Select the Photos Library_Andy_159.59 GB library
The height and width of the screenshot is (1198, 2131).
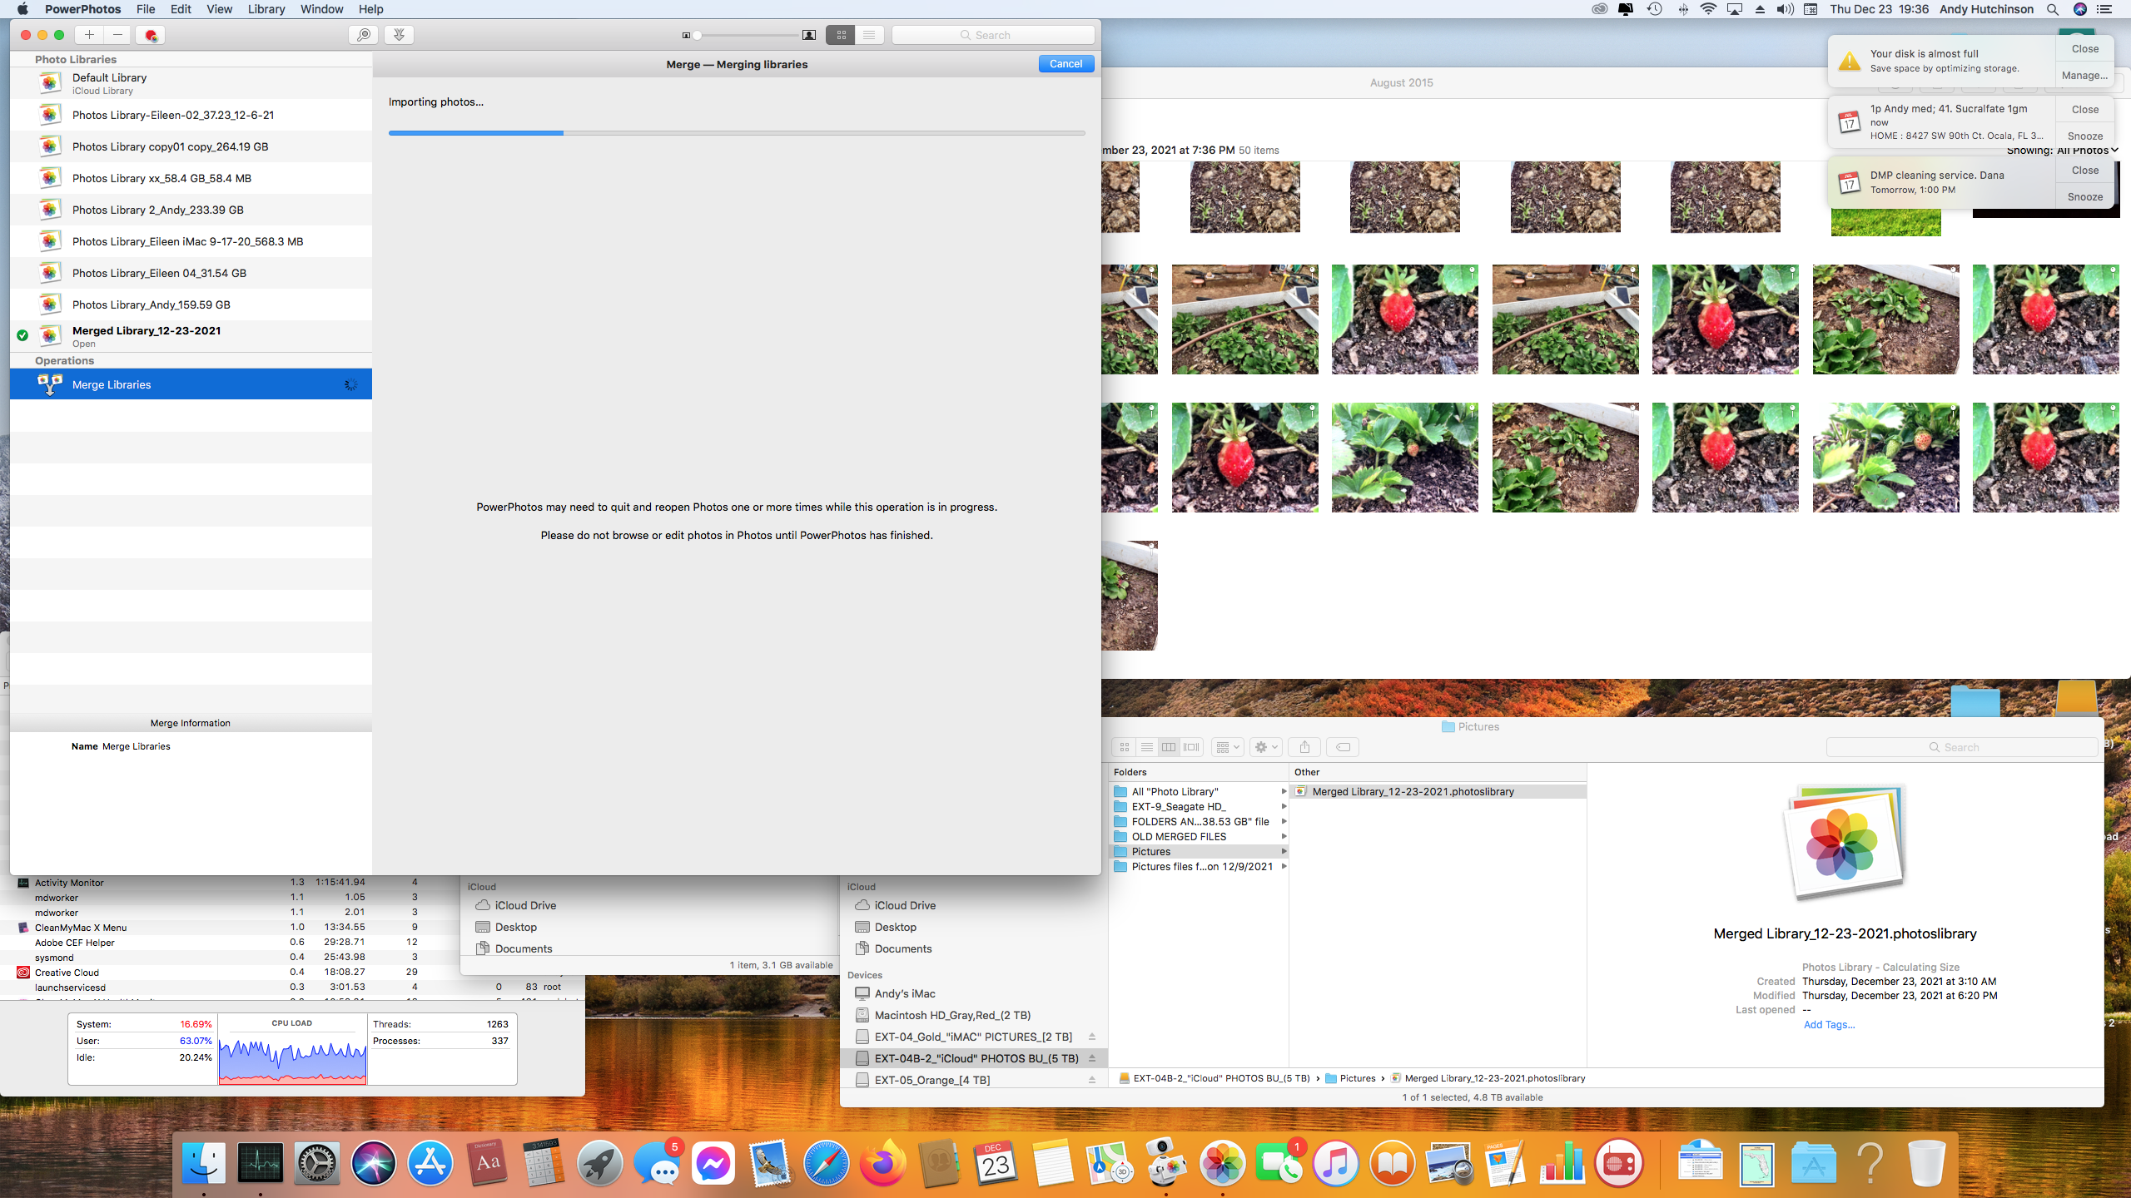click(151, 304)
